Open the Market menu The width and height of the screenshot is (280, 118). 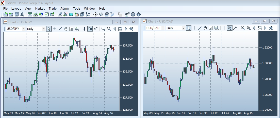tap(40, 9)
